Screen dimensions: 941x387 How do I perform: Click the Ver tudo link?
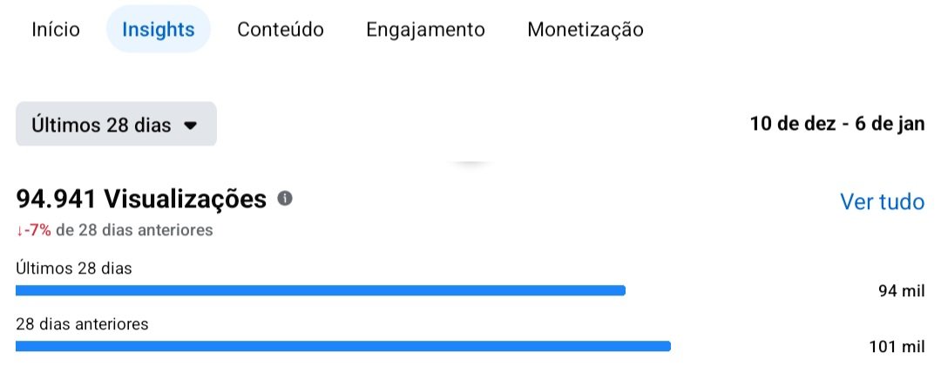882,202
